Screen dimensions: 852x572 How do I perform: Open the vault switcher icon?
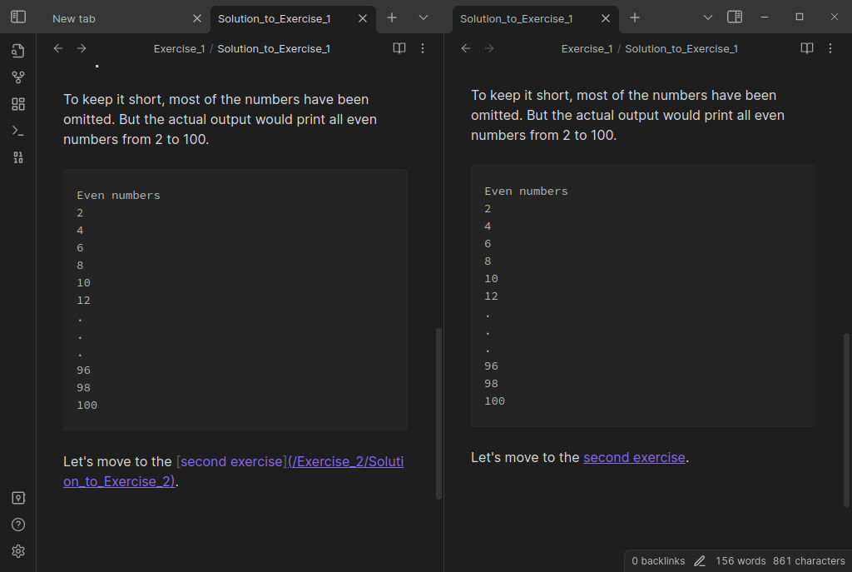coord(17,497)
